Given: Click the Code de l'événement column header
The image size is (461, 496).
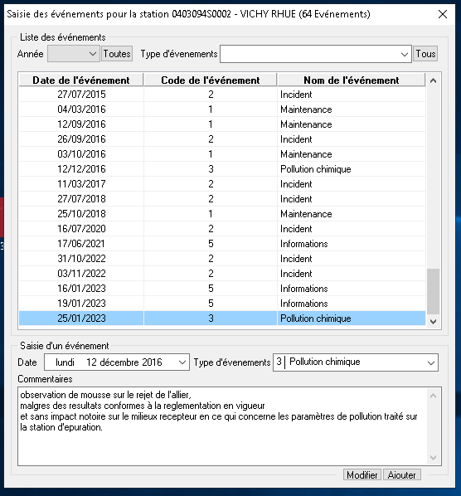Looking at the screenshot, I should [x=211, y=80].
